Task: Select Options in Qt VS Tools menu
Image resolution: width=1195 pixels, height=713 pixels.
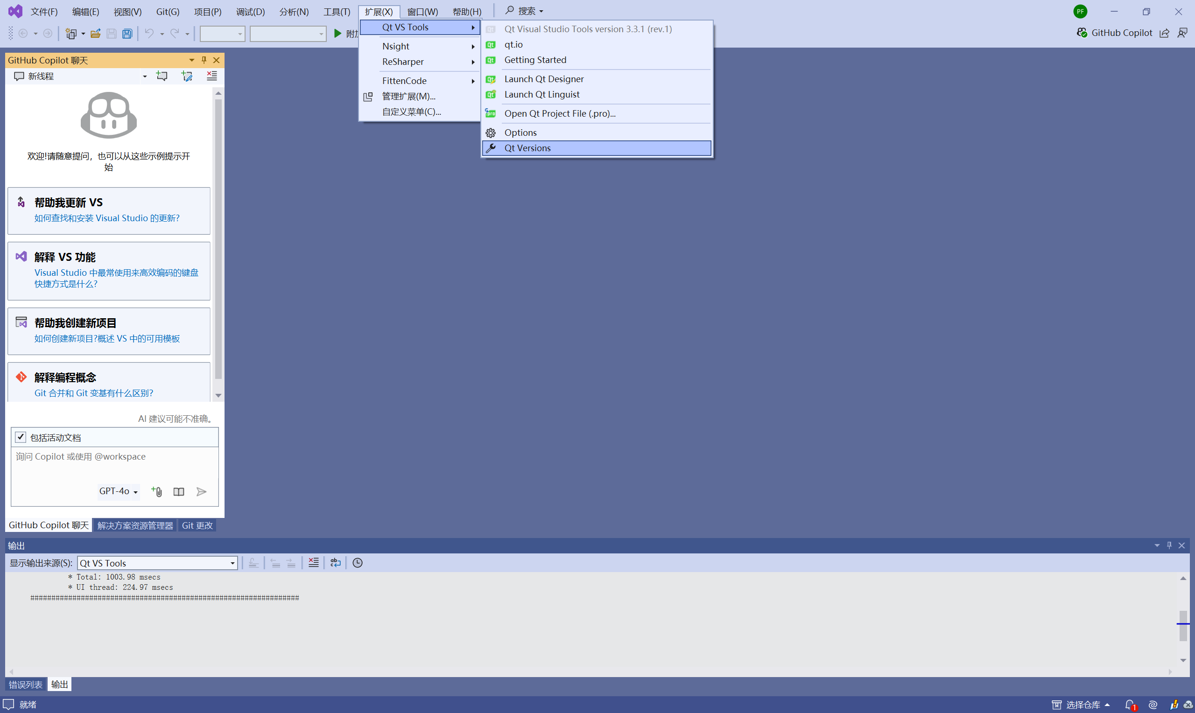Action: 596,133
